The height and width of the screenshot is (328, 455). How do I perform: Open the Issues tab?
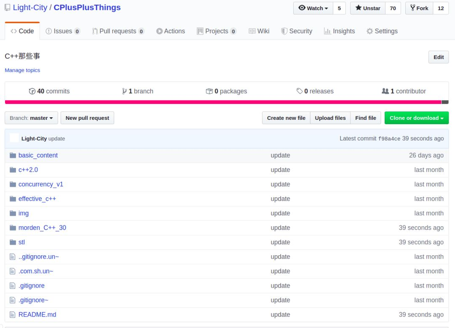click(63, 31)
